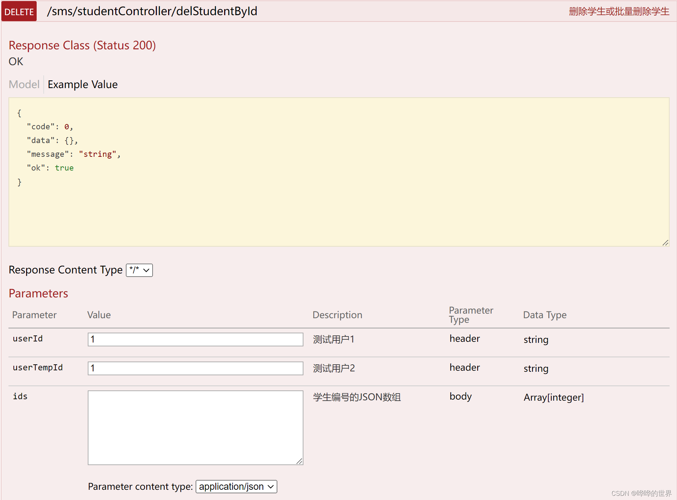Image resolution: width=677 pixels, height=500 pixels.
Task: Focus the userTempId value input
Action: (x=195, y=368)
